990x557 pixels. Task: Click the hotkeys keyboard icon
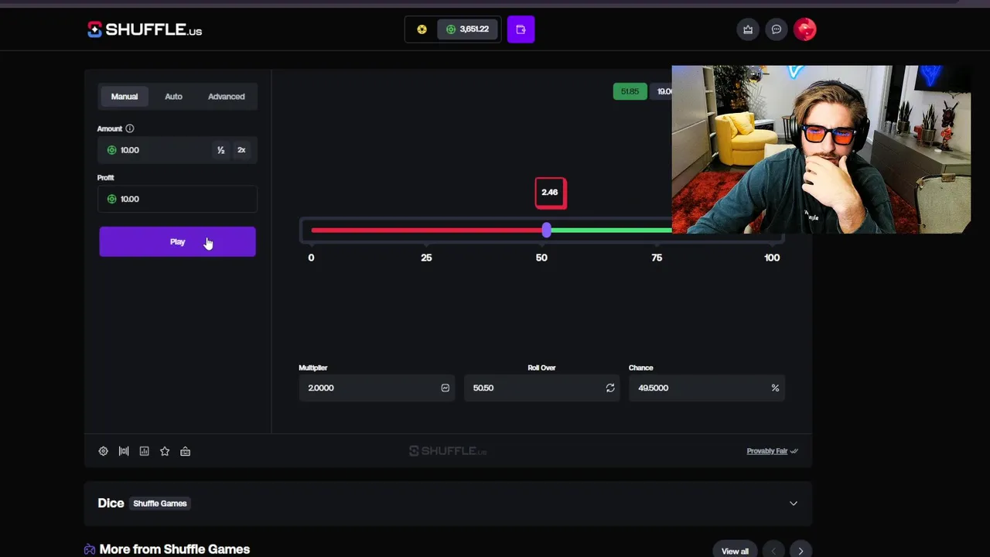(185, 451)
